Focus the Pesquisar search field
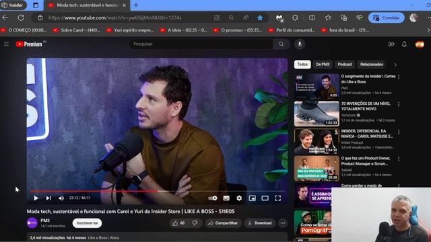The image size is (431, 242). [x=201, y=44]
